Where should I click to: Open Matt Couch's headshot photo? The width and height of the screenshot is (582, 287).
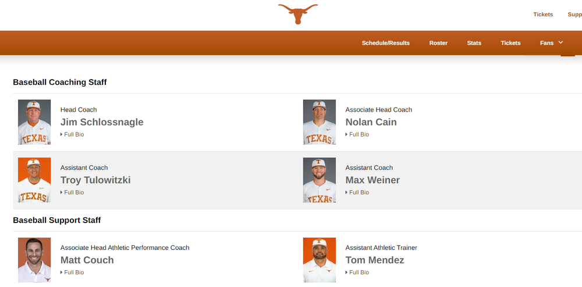coord(34,260)
